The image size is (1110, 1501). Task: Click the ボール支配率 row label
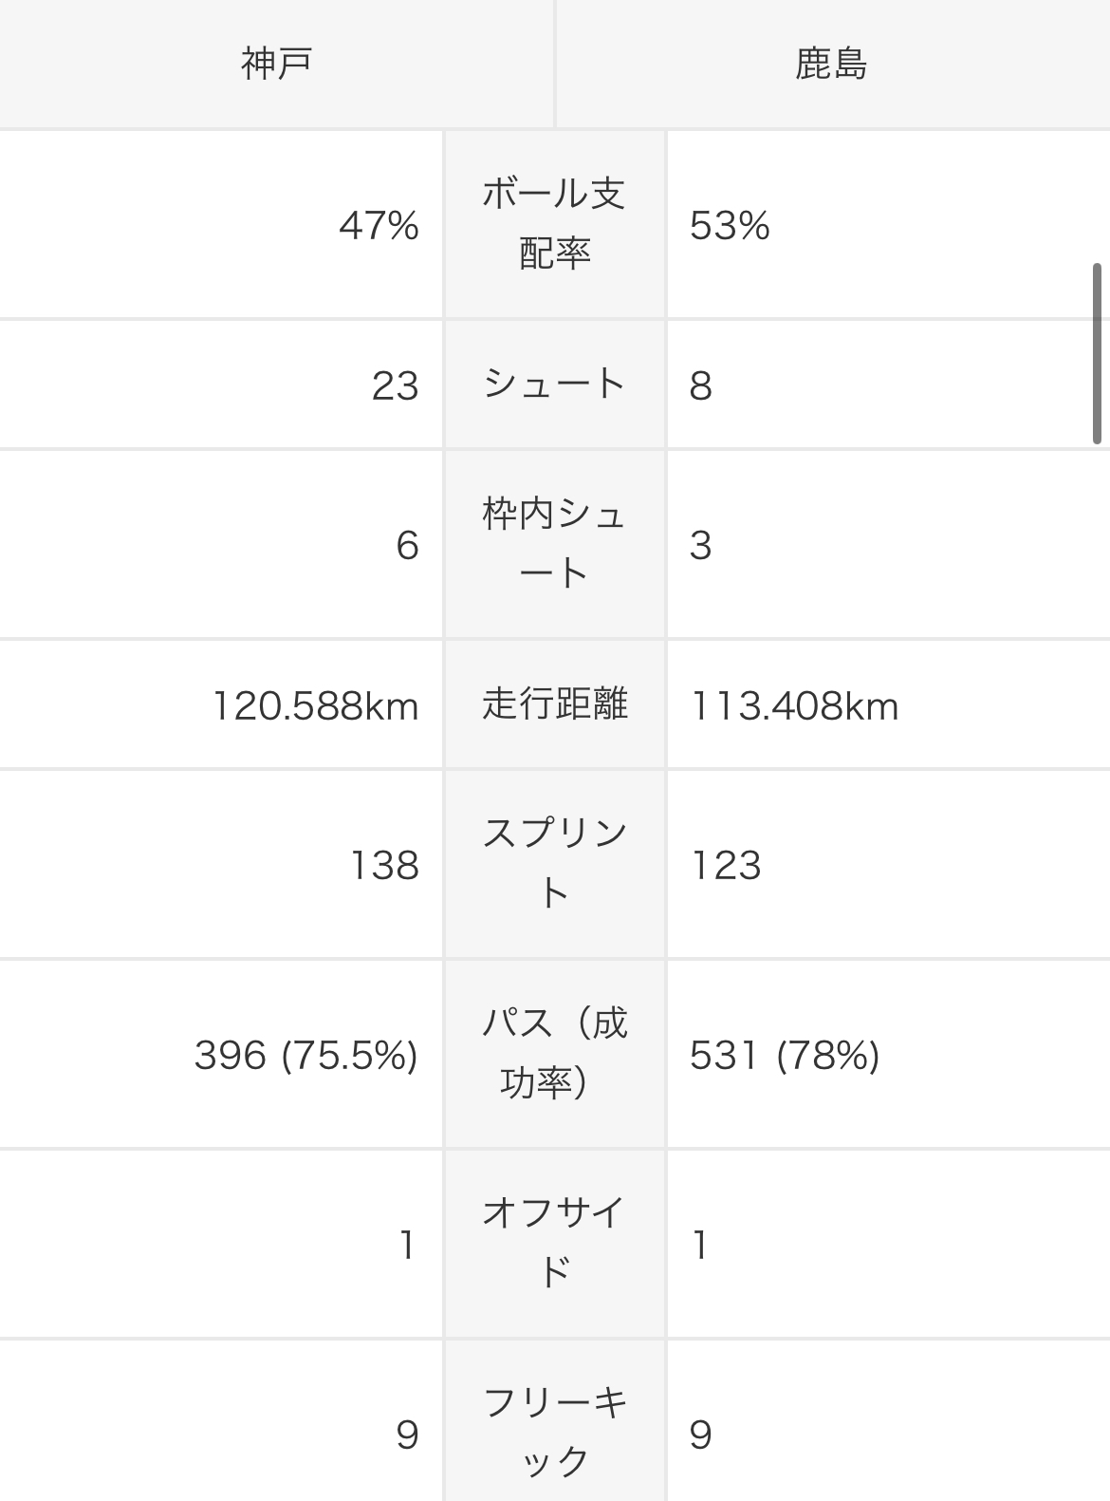tap(554, 224)
